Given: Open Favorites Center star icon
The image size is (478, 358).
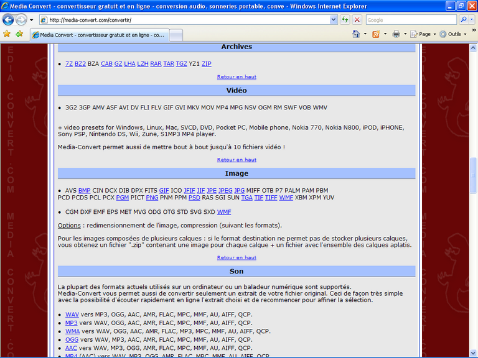Looking at the screenshot, I should [x=7, y=34].
